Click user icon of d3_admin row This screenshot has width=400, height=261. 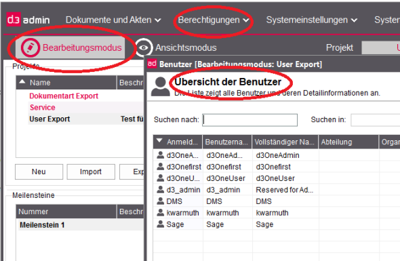[160, 189]
